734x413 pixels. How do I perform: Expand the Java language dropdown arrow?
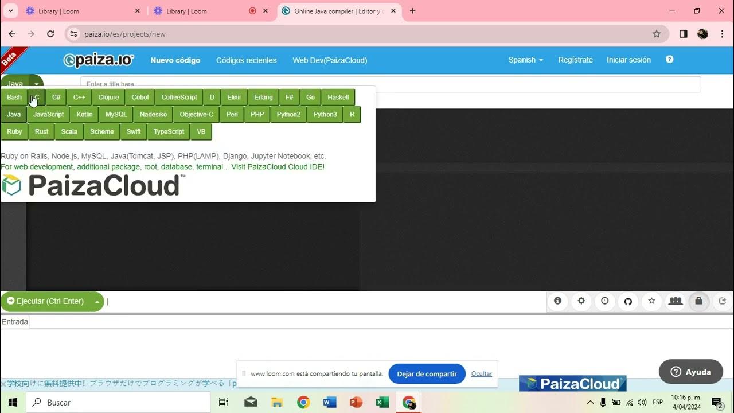(37, 83)
